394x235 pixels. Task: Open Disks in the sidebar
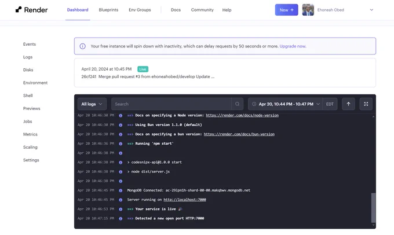pyautogui.click(x=28, y=70)
